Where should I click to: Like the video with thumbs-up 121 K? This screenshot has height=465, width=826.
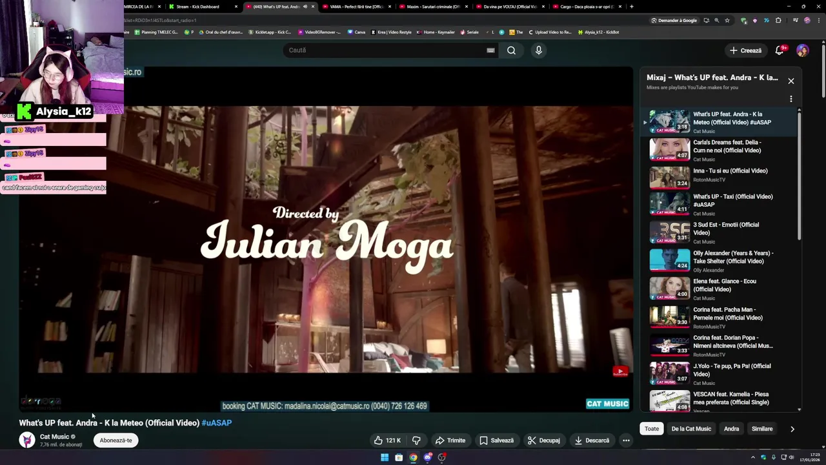[387, 440]
